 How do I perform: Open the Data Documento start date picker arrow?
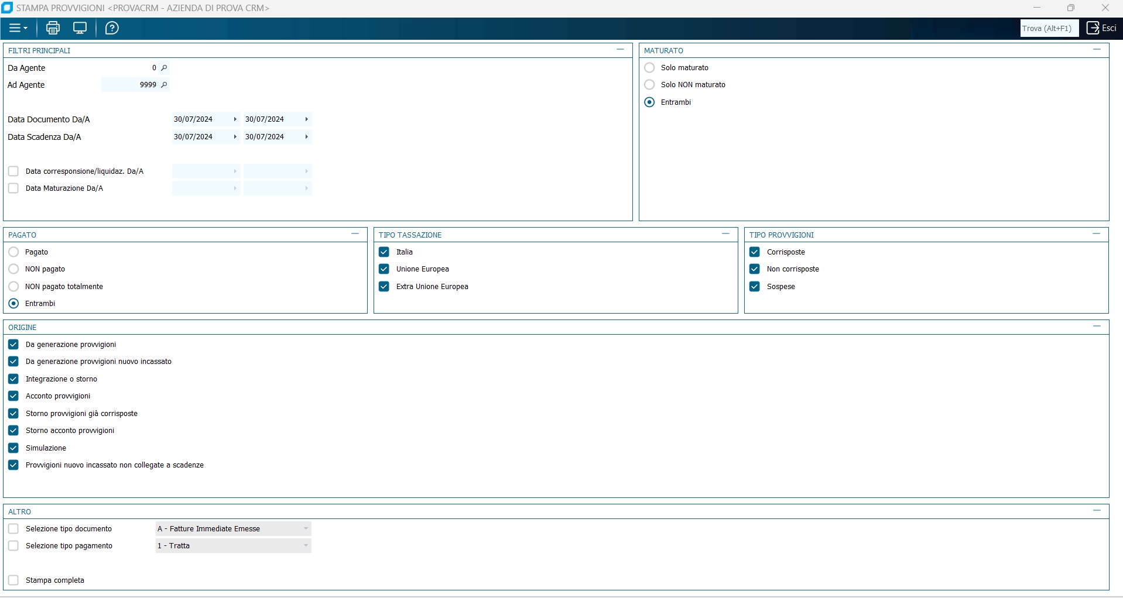(x=235, y=119)
